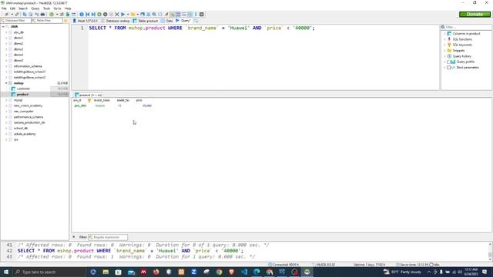This screenshot has height=277, width=493.
Task: Collapse the mshop database node
Action: click(x=6, y=83)
